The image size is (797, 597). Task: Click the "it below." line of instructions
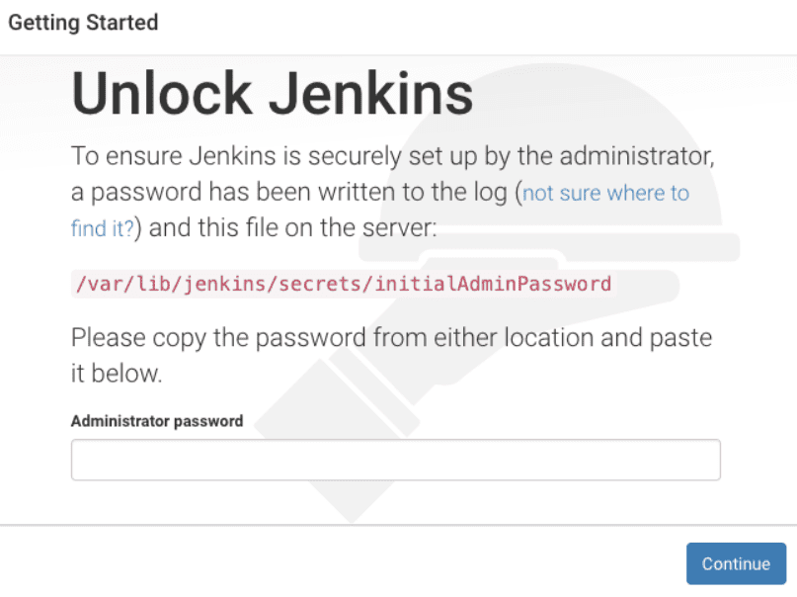coord(117,375)
